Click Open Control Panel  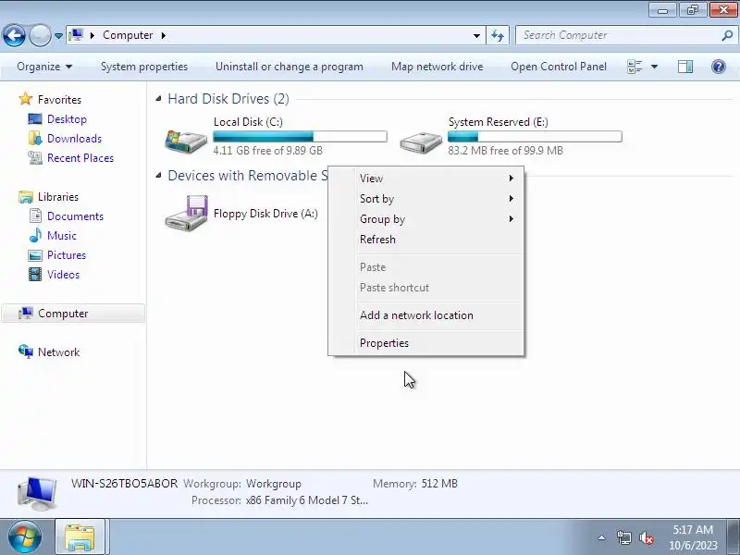point(559,67)
